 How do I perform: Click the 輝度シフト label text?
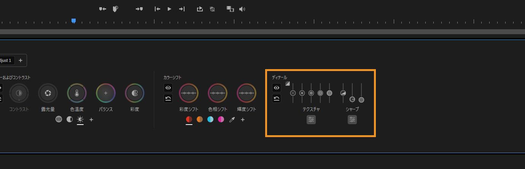tap(247, 109)
